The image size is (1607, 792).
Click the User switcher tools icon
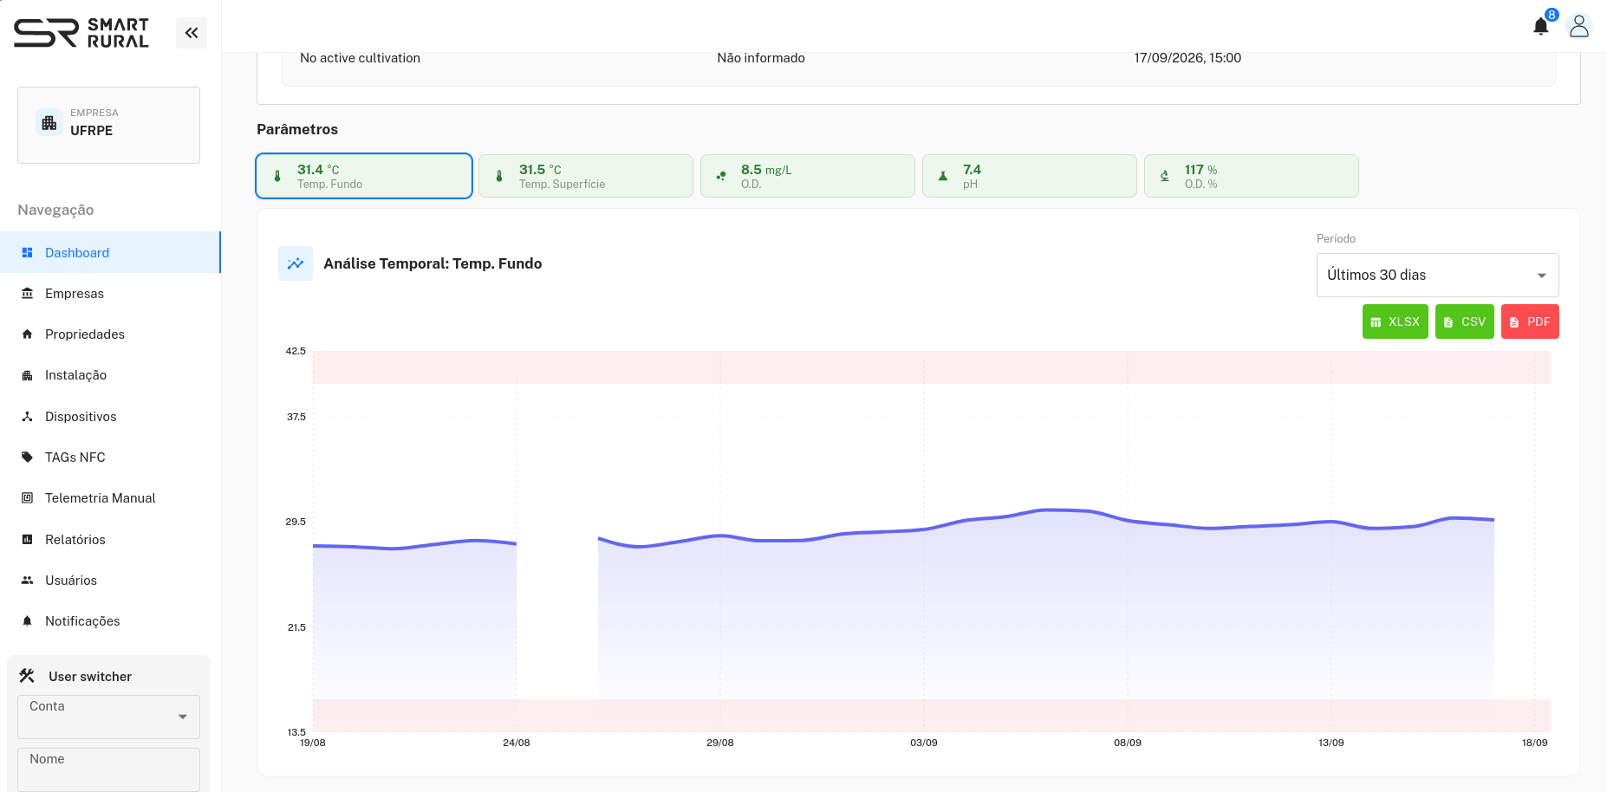point(27,676)
